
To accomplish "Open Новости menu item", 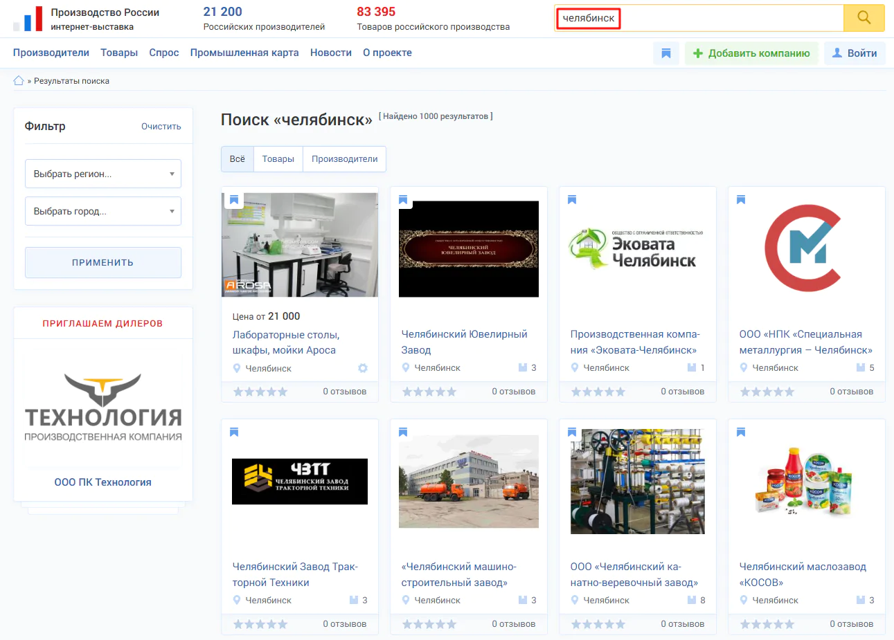I will (331, 53).
